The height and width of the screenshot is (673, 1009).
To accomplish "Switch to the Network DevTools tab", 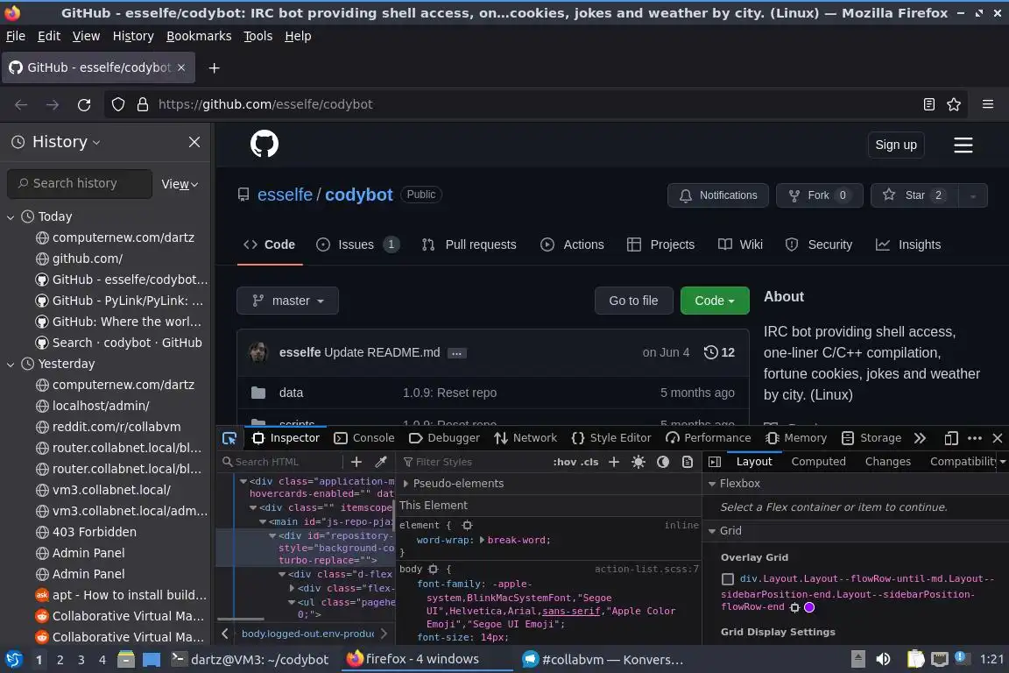I will (526, 438).
